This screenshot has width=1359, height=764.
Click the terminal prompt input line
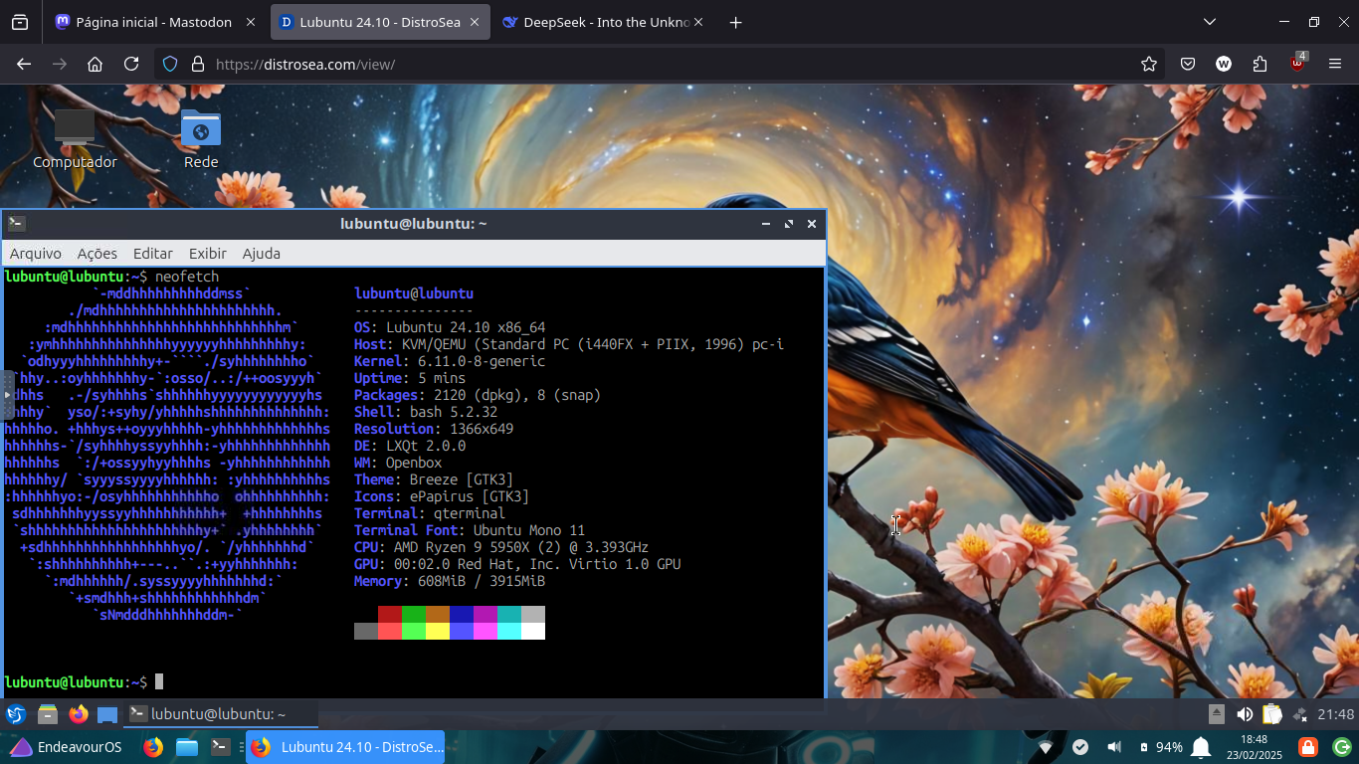click(414, 681)
